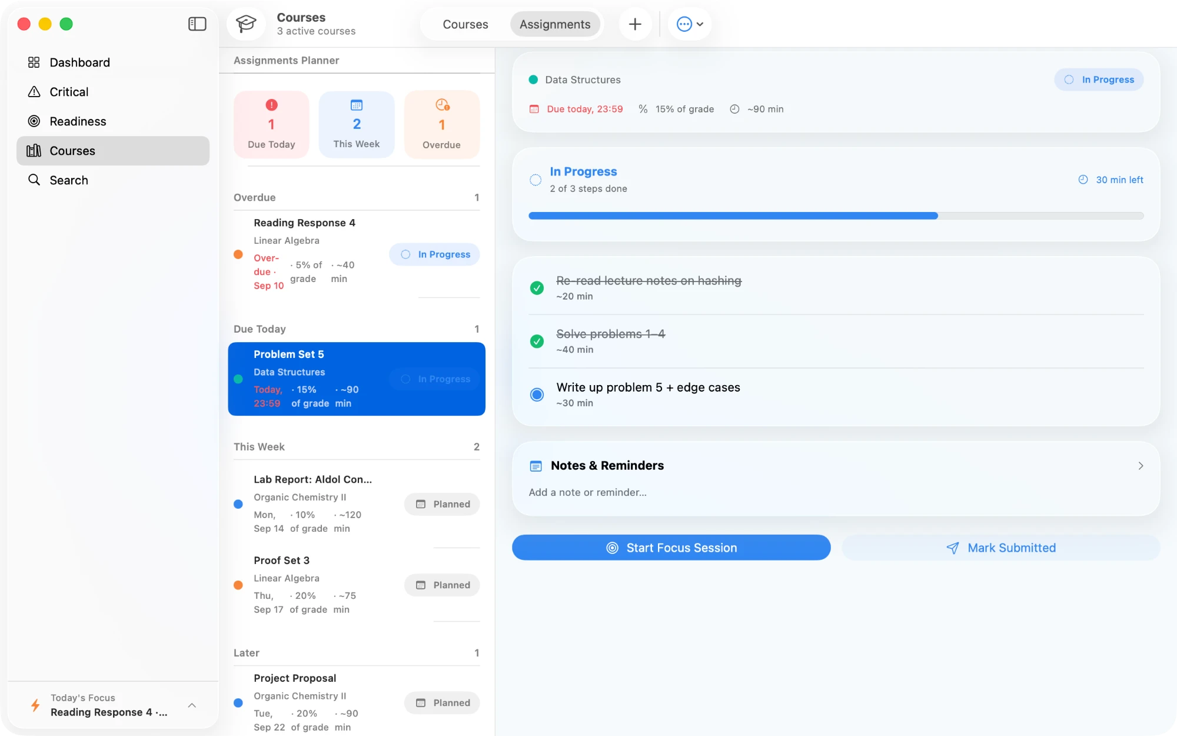Mark Write up problem 5 step done
Screen dimensions: 1177x736
tap(537, 394)
